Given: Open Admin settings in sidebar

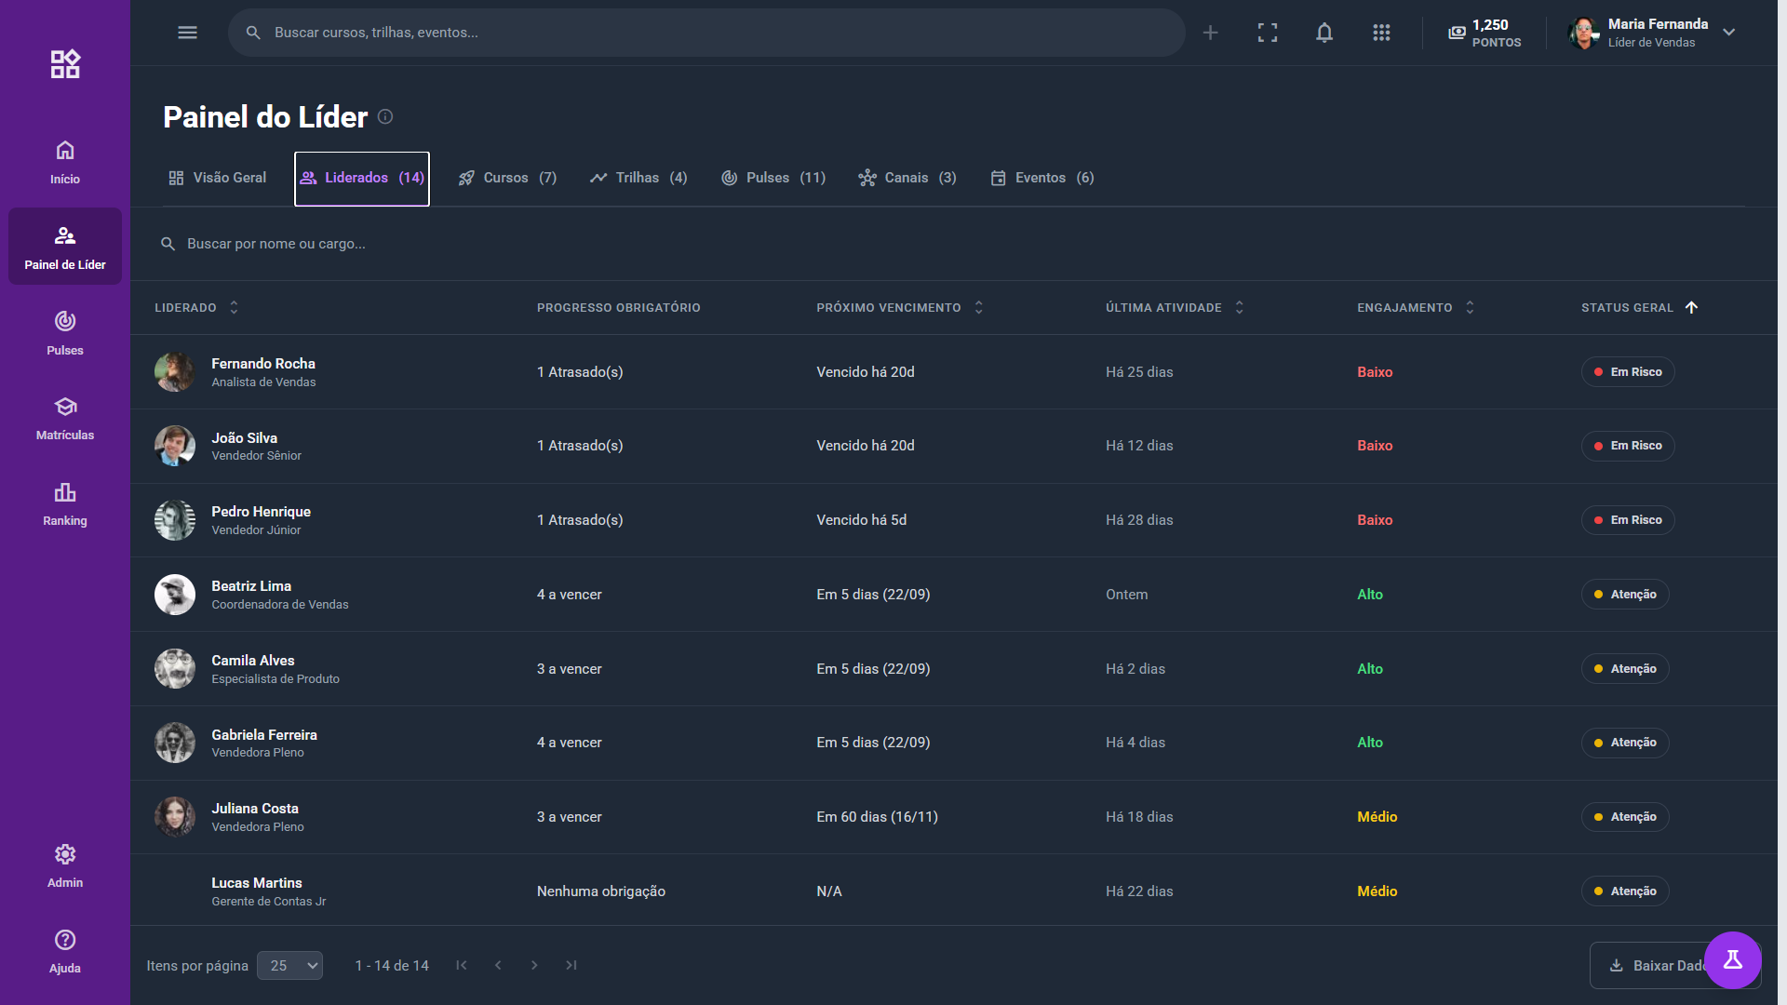Looking at the screenshot, I should pyautogui.click(x=65, y=865).
